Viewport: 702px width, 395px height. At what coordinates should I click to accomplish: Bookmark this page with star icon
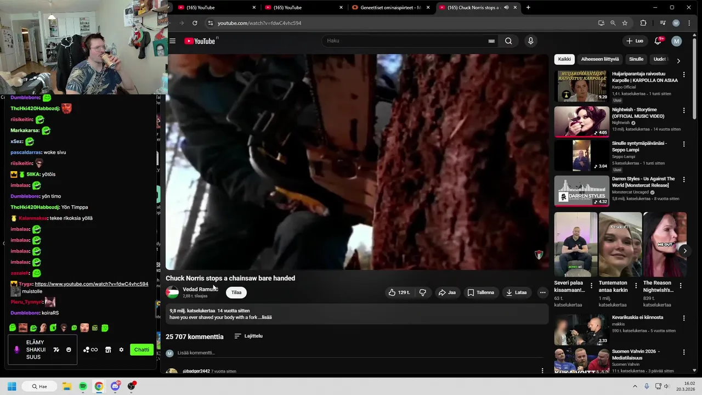[625, 23]
